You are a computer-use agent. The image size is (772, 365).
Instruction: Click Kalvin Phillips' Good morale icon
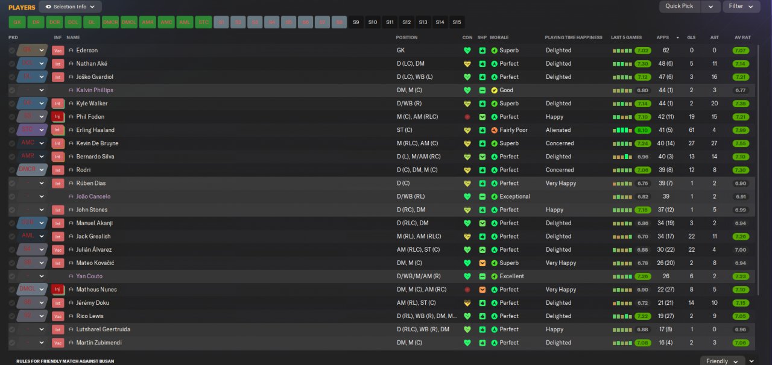point(495,90)
